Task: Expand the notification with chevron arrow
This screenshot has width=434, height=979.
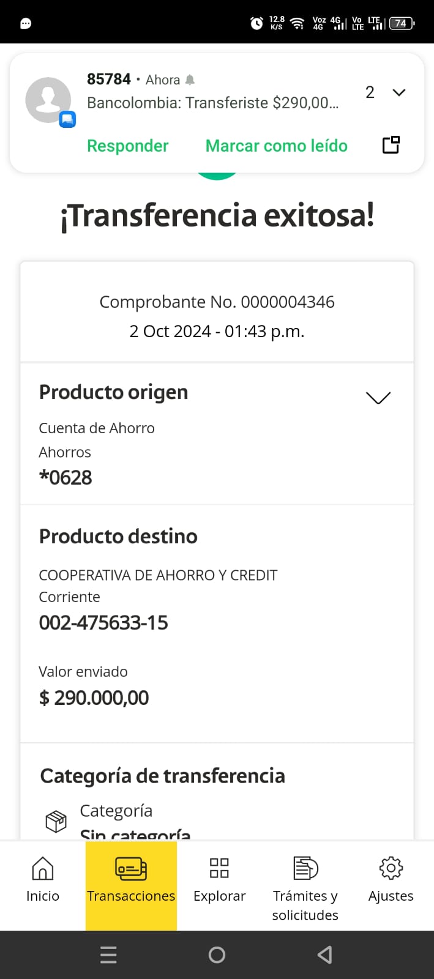Action: (398, 92)
